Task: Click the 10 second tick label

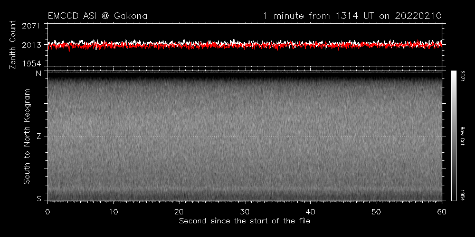Action: (x=113, y=211)
